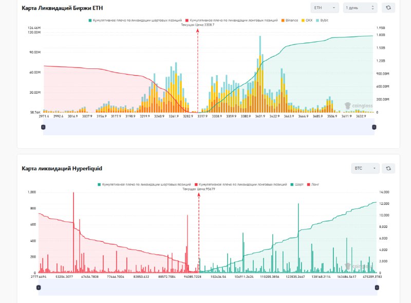Click the OKX yellow legend icon
This screenshot has width=411, height=303.
(303, 20)
